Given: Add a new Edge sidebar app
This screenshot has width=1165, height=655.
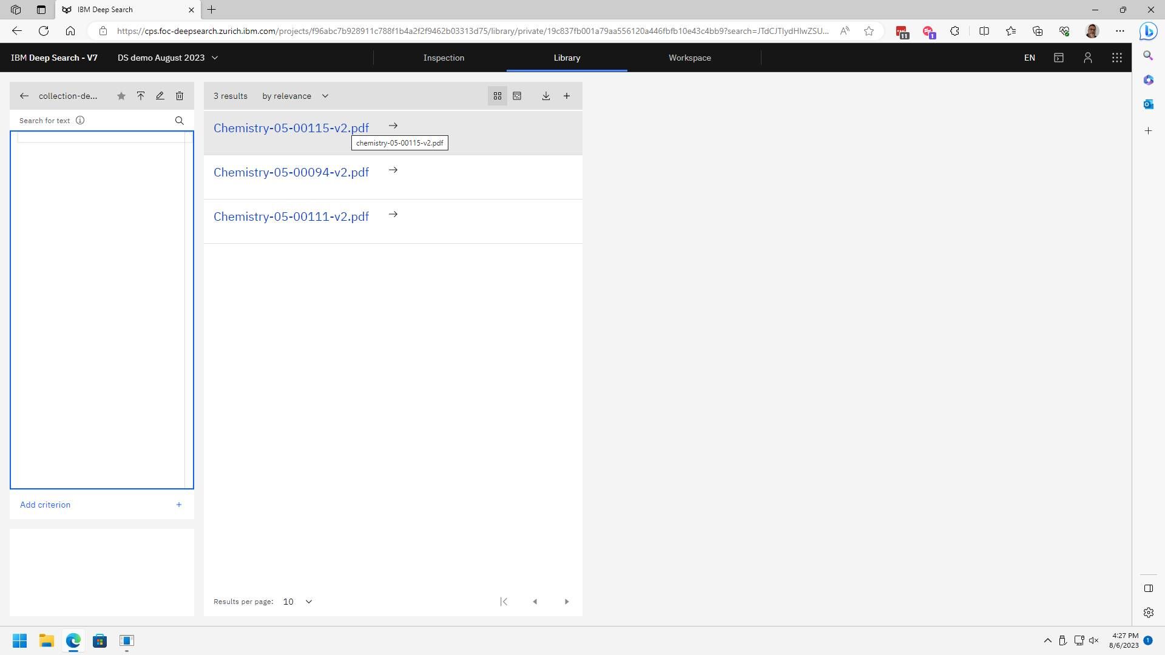Looking at the screenshot, I should [x=1149, y=131].
